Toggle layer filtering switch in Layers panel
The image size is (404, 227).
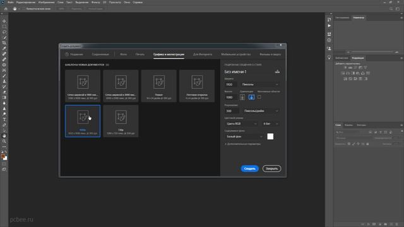click(x=401, y=132)
